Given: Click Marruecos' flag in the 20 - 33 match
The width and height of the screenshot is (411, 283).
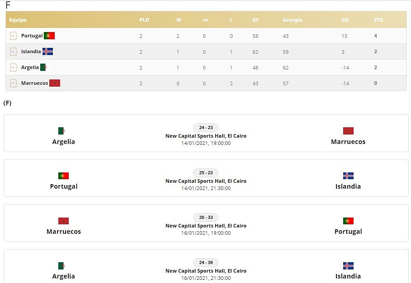Looking at the screenshot, I should pos(63,221).
